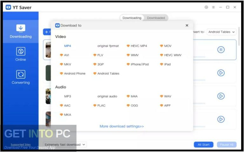The width and height of the screenshot is (244, 152).
Task: Select AAC audio format
Action: click(x=65, y=105)
